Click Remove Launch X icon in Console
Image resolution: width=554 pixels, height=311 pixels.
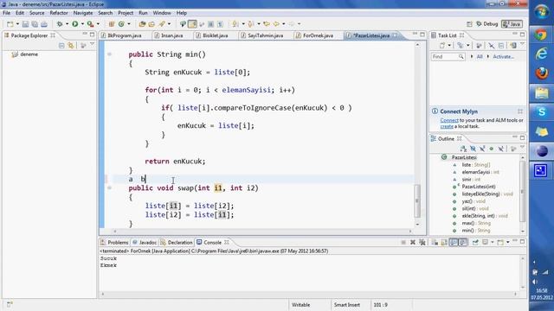pyautogui.click(x=413, y=242)
